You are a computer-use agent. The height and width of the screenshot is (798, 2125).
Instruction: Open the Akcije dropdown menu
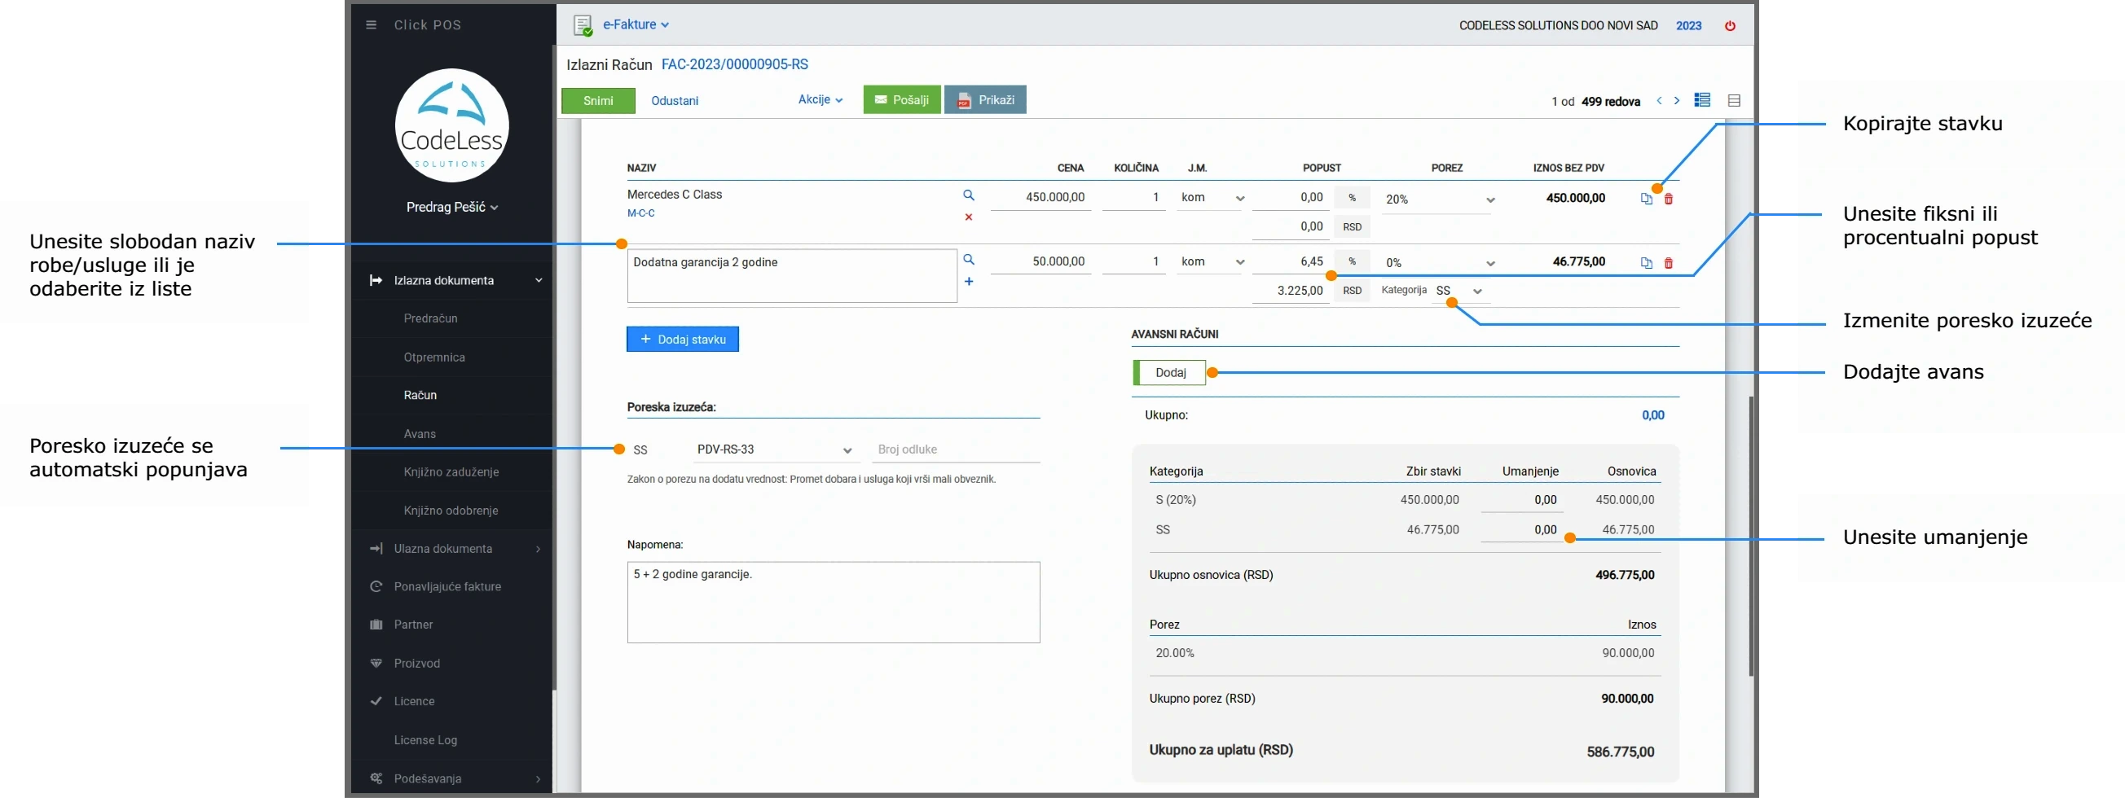(x=820, y=99)
